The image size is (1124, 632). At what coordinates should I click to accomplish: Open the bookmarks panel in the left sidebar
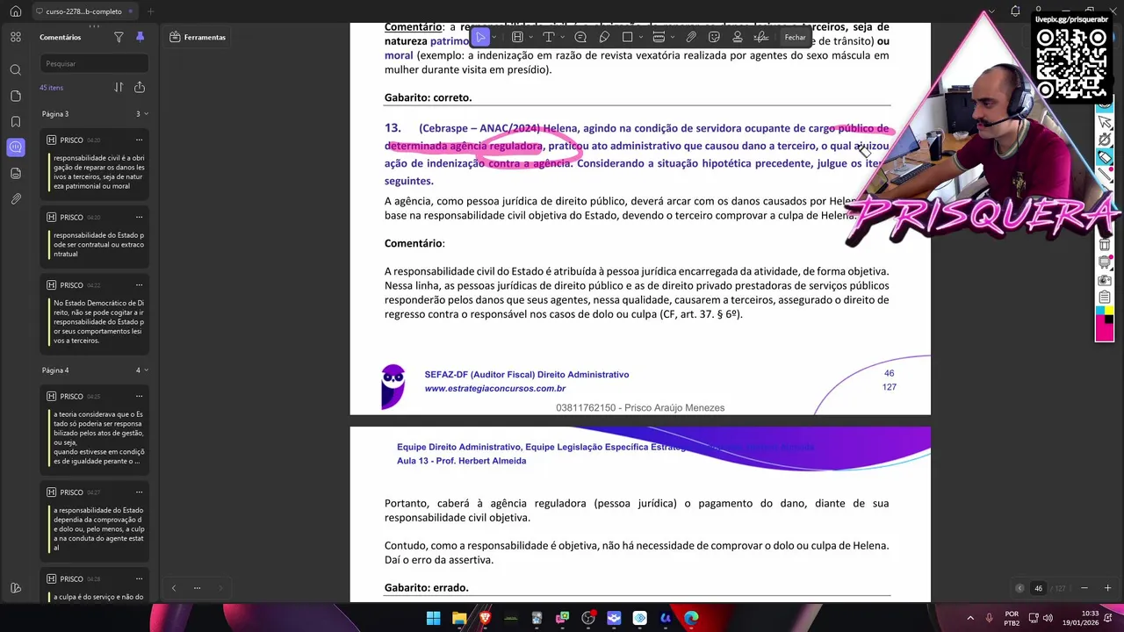point(15,121)
